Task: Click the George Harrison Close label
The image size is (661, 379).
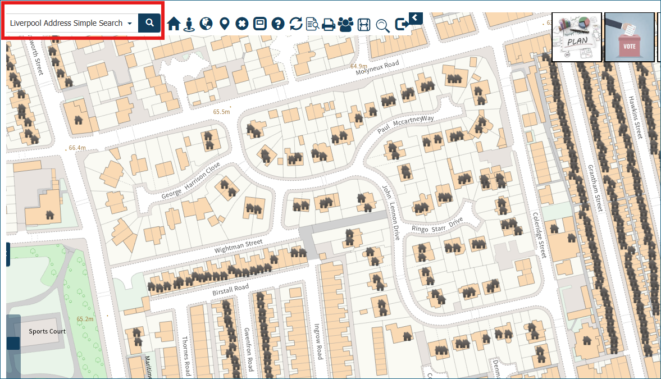Action: click(x=190, y=181)
